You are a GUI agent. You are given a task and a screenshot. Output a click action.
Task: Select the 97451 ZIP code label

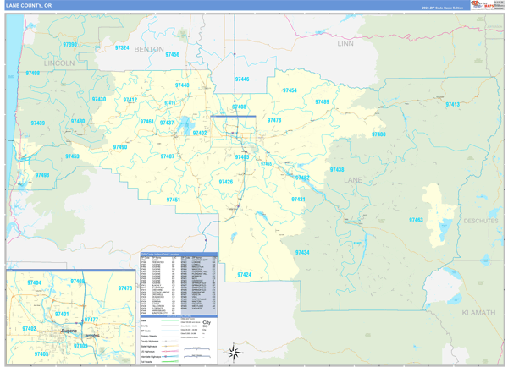pyautogui.click(x=173, y=200)
